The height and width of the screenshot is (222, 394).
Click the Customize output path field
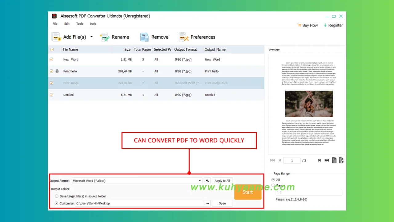[139, 203]
